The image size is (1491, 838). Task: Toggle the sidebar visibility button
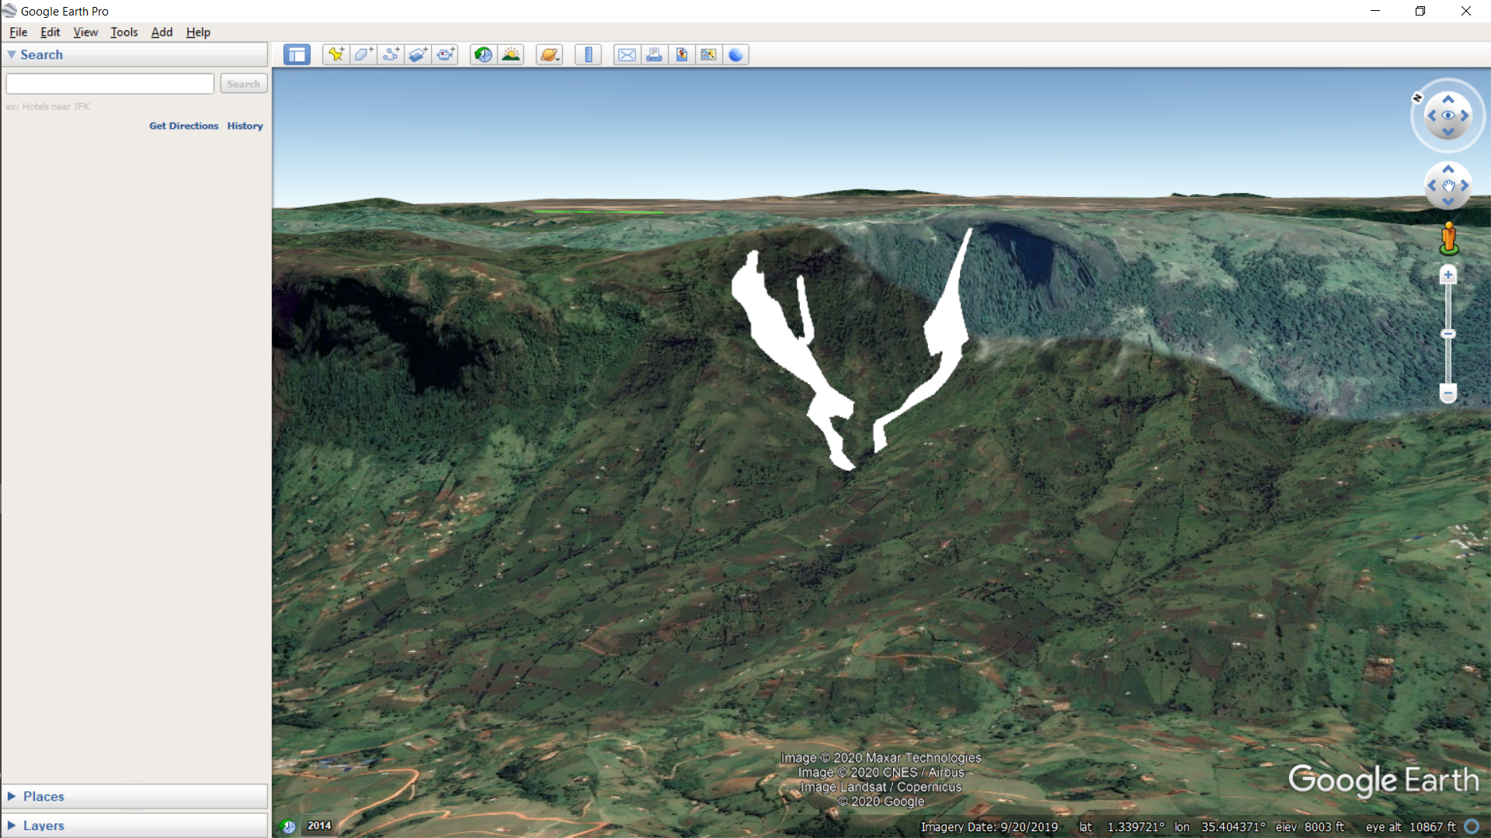[x=297, y=54]
